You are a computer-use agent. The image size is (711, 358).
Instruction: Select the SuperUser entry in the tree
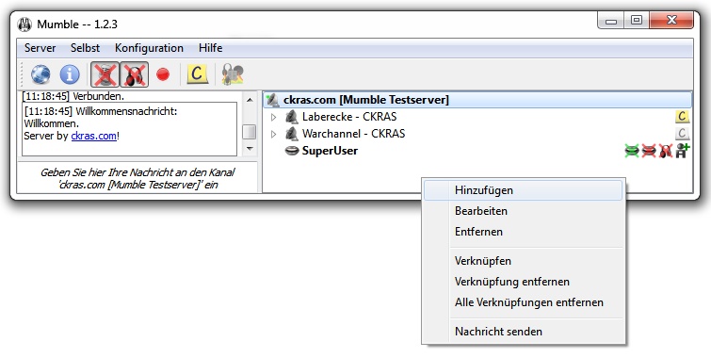click(330, 151)
